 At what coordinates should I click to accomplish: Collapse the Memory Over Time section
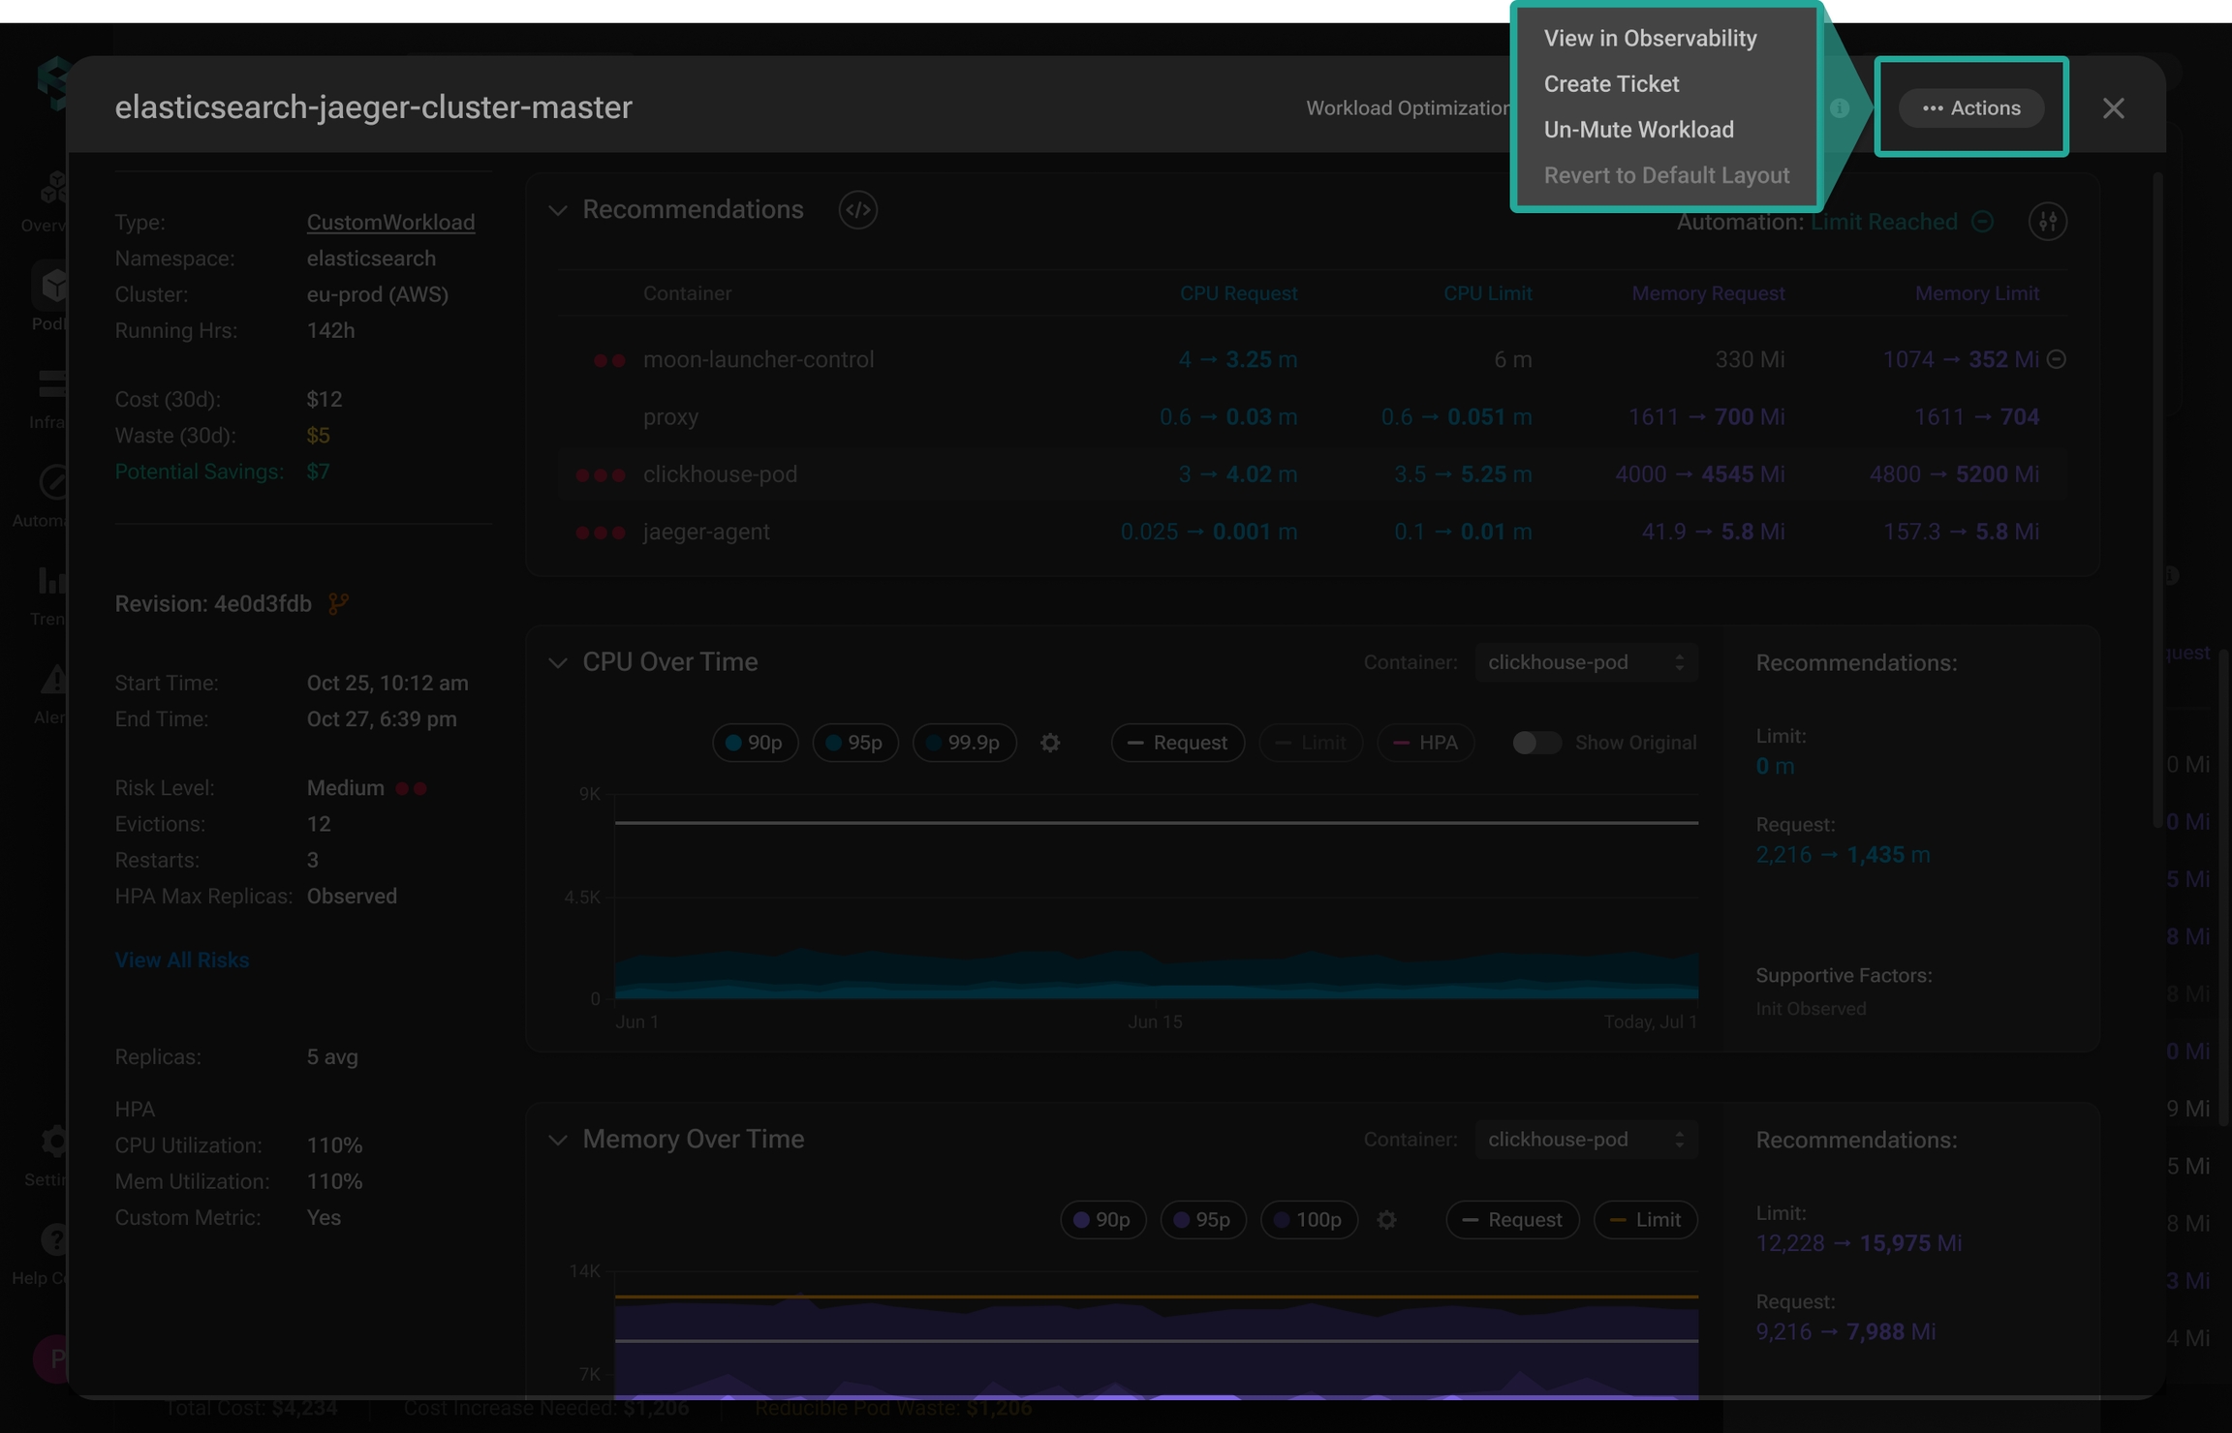[x=557, y=1140]
